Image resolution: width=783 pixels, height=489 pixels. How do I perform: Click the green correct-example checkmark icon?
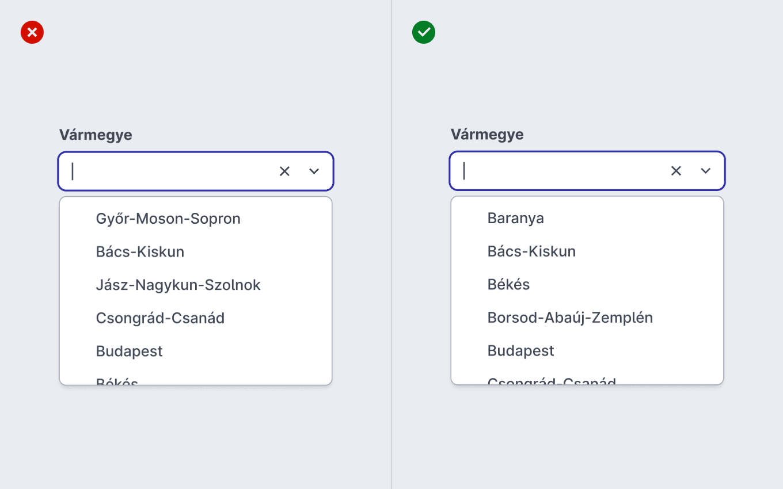pyautogui.click(x=424, y=33)
